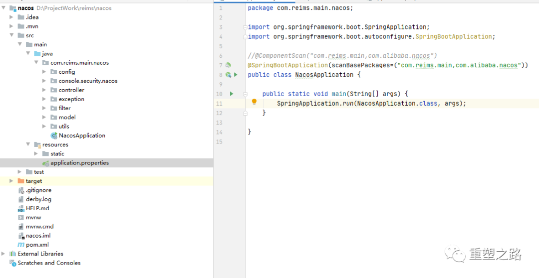
Task: Expand the model package arrow
Action: pos(44,118)
